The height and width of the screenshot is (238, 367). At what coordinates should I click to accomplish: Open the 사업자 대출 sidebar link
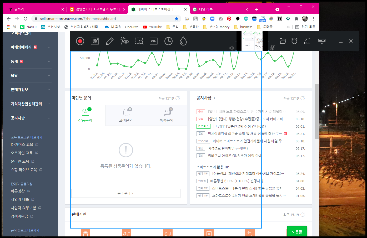pos(22,199)
